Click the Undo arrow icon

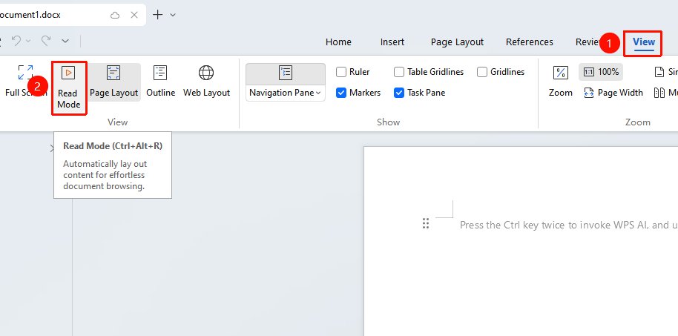[x=16, y=41]
